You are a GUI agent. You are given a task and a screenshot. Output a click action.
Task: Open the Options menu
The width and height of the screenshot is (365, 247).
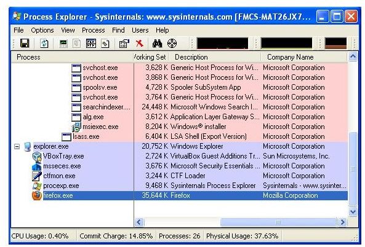click(42, 30)
